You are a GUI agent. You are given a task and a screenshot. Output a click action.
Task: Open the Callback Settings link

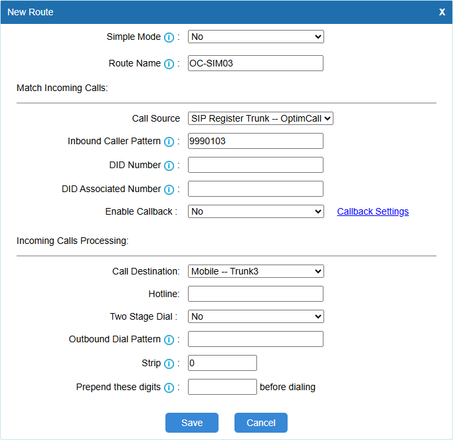pyautogui.click(x=373, y=211)
